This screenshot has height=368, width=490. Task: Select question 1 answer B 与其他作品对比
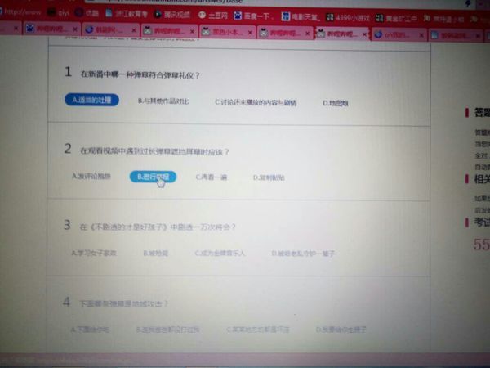(x=163, y=101)
